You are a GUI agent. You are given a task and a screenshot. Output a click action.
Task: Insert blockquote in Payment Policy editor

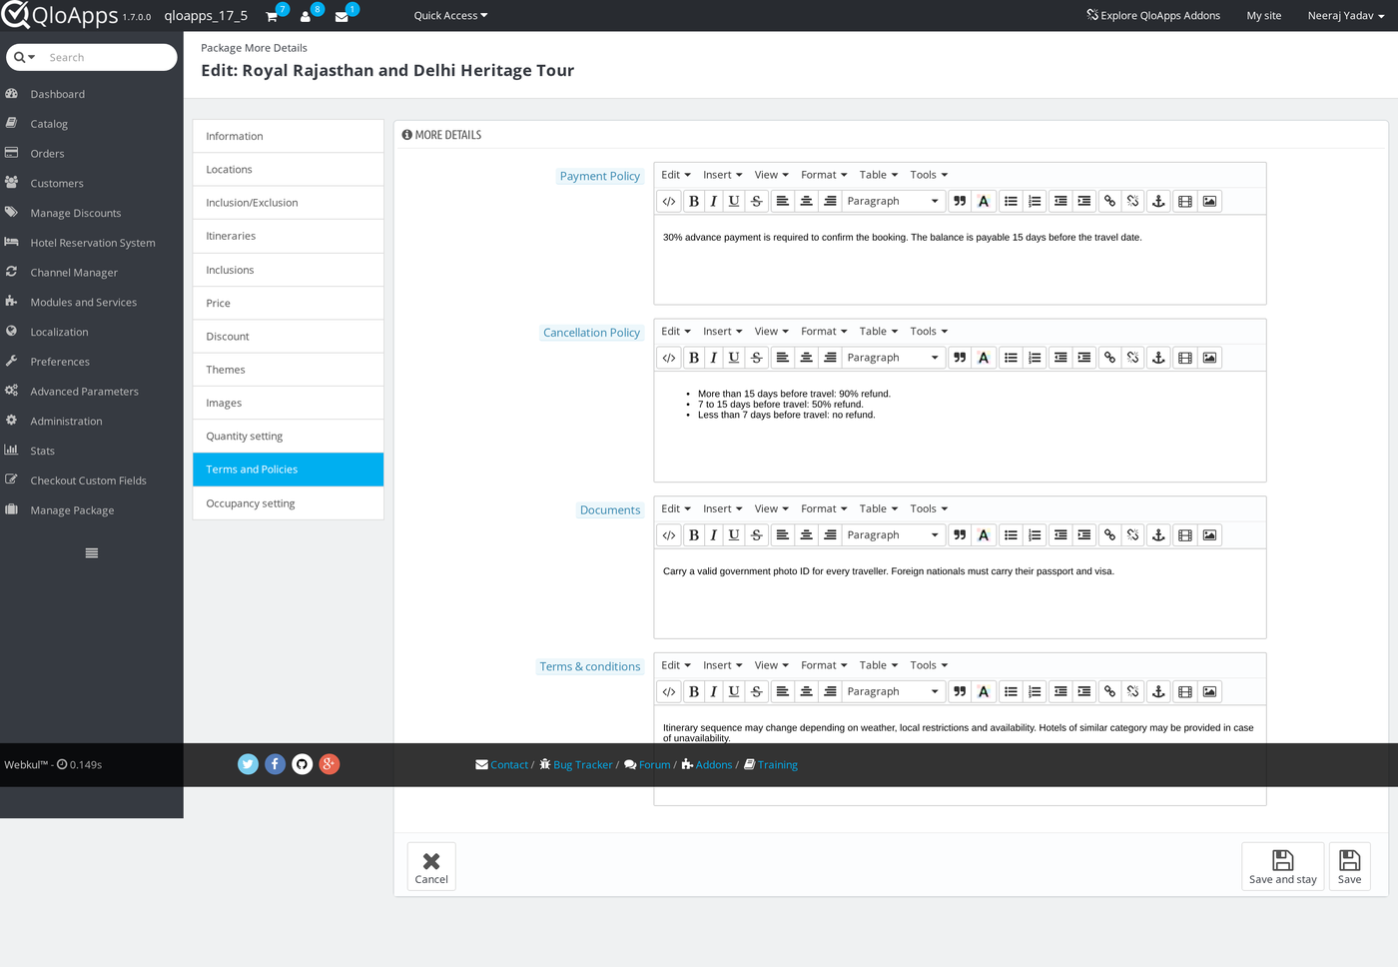coord(960,201)
